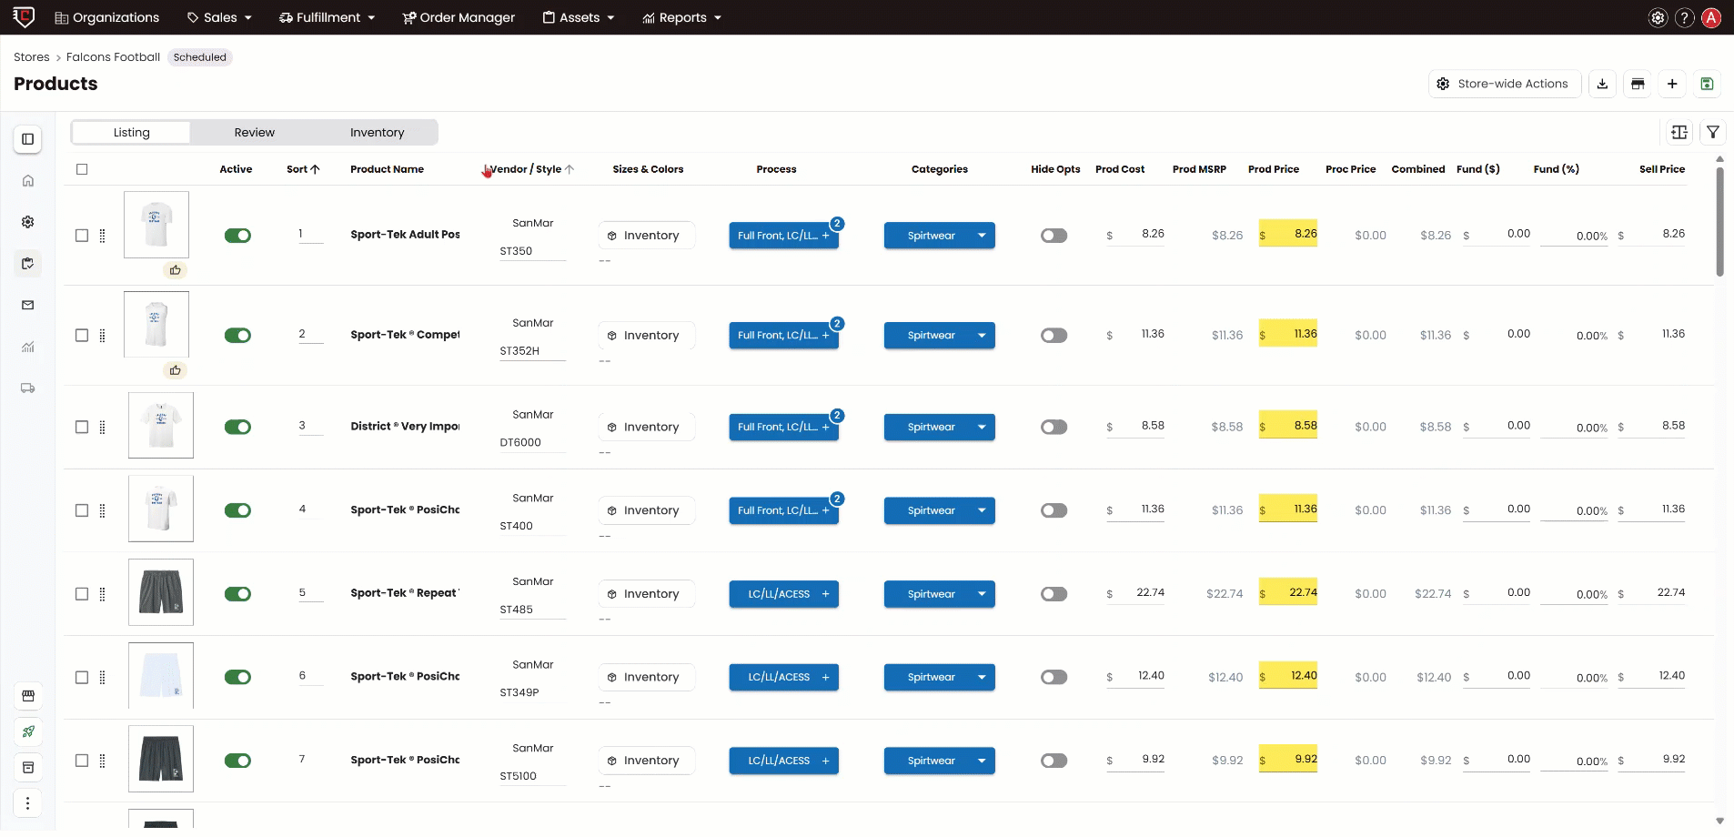Open the filter funnel icon

pos(1713,133)
